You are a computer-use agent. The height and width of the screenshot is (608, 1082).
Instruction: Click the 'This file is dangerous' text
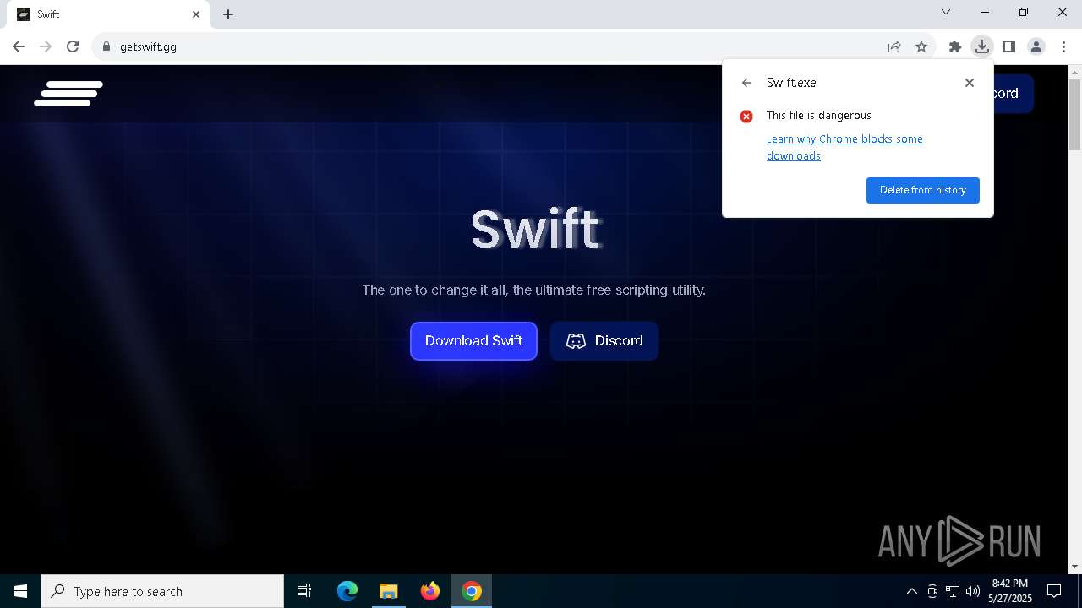pyautogui.click(x=818, y=116)
